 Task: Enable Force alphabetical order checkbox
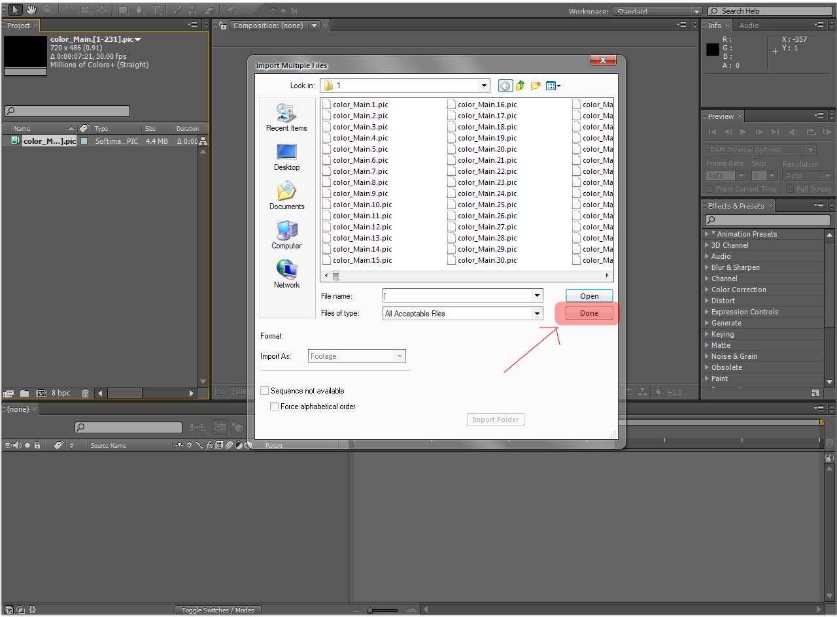pos(275,407)
